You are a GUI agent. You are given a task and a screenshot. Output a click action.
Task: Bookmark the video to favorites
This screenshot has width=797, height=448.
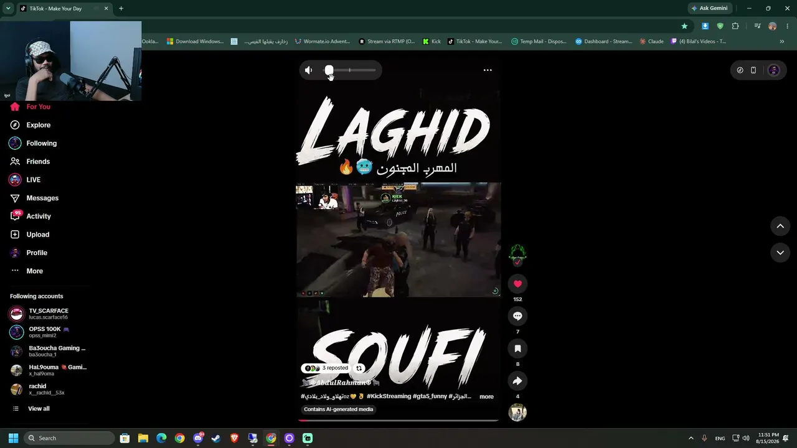(517, 348)
